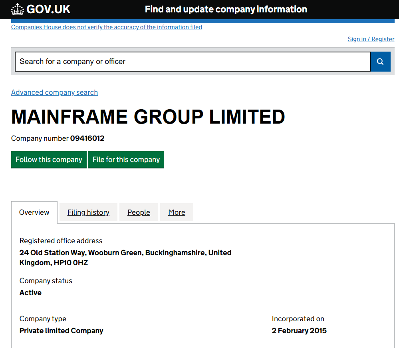Click the blue magnifier search button
Screen dimensions: 399x348
click(x=380, y=62)
